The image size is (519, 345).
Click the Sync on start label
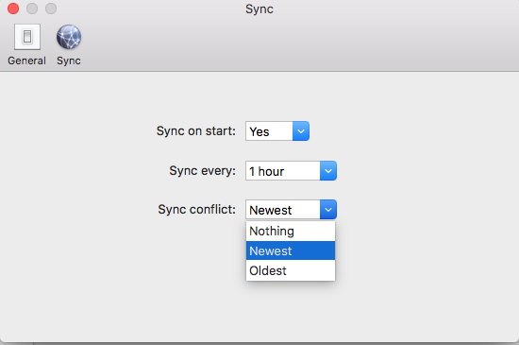pos(196,131)
